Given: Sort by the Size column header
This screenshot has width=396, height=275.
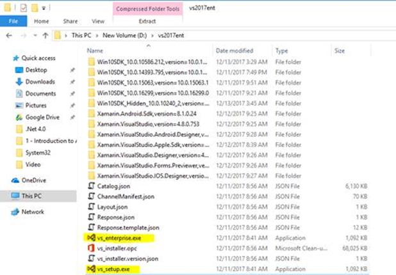Looking at the screenshot, I should (340, 51).
